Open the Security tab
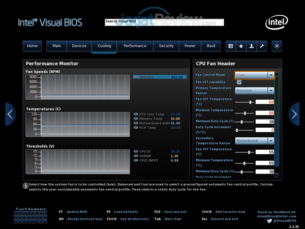This screenshot has width=305, height=229. pos(166,46)
